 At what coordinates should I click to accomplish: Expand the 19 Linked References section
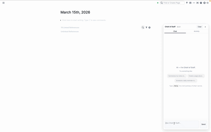point(70,27)
